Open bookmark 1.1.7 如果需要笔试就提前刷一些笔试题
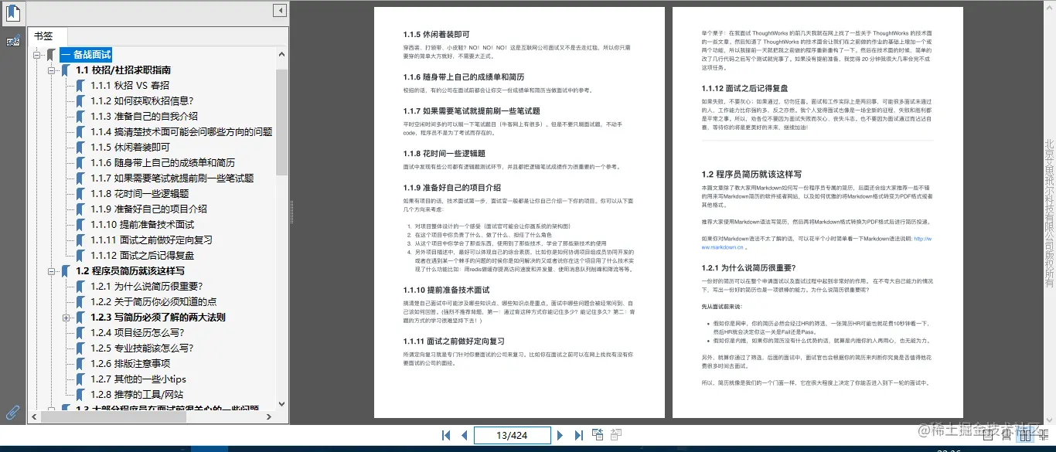Viewport: 1056px width, 452px height. [172, 178]
